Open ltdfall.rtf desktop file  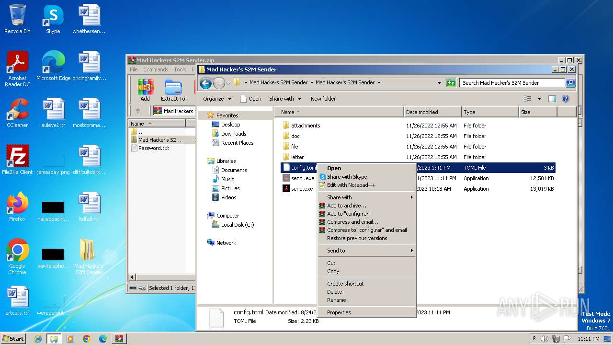pos(89,207)
